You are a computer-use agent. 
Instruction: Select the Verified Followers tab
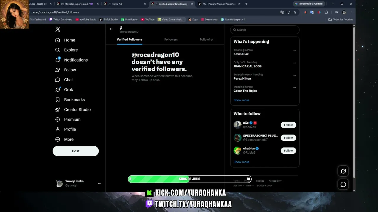129,39
